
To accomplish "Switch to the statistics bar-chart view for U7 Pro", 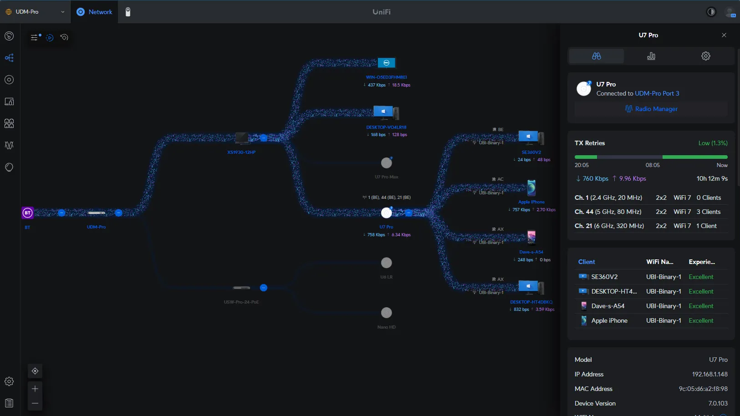I will (x=651, y=56).
